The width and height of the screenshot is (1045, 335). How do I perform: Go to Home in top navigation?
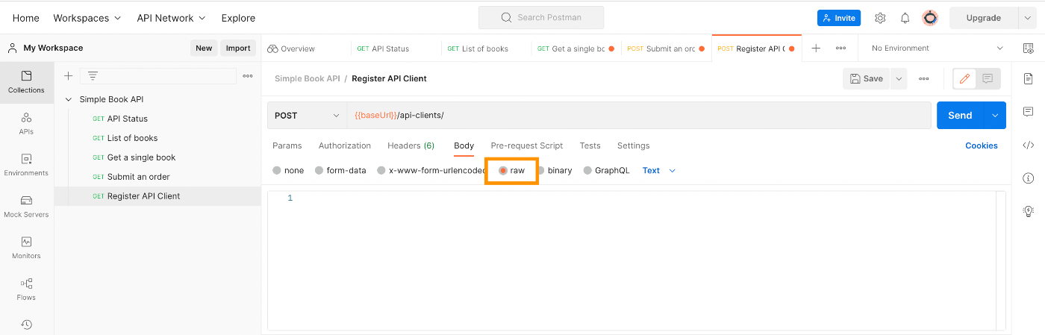click(26, 18)
